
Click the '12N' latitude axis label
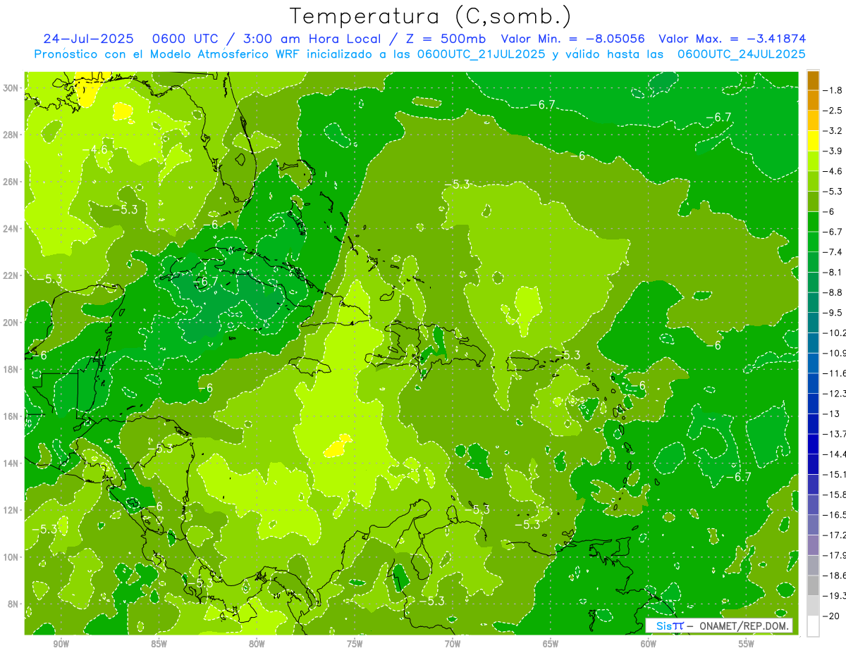[x=11, y=510]
